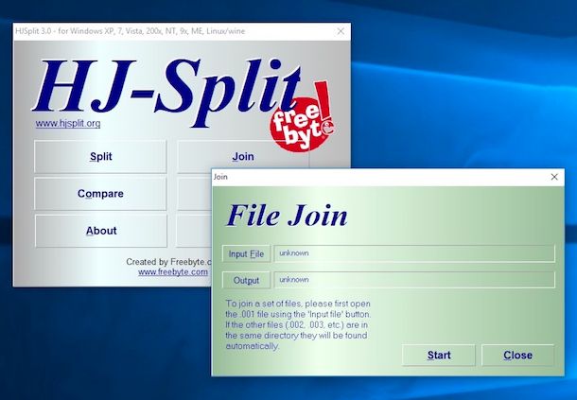Close the HJSplit 3.0 main window
Image resolution: width=577 pixels, height=400 pixels.
(x=341, y=31)
